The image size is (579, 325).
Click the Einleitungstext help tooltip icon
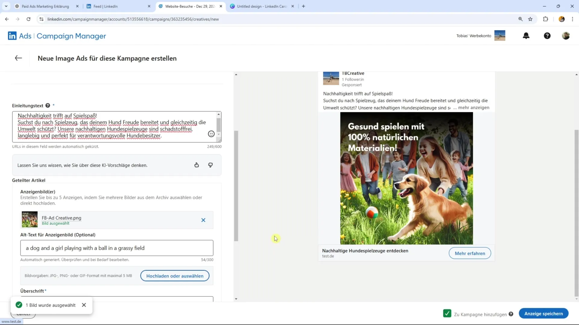pos(48,106)
